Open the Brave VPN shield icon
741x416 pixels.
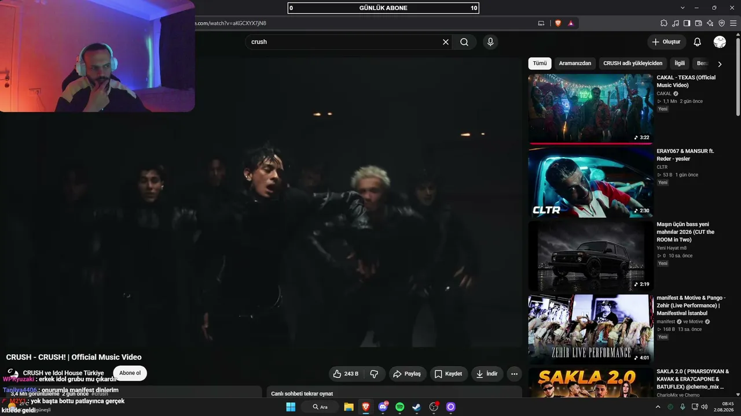pyautogui.click(x=721, y=23)
